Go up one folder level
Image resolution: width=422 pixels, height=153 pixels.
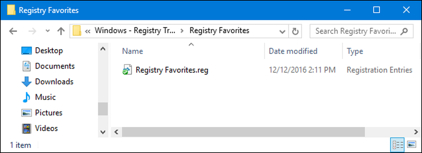61,31
